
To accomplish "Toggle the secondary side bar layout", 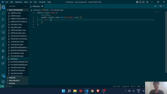I will coord(143,2).
